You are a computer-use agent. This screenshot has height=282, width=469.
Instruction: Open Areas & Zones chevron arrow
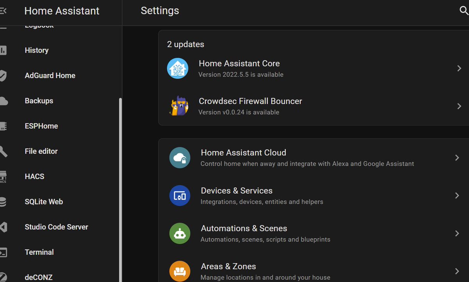coord(457,271)
